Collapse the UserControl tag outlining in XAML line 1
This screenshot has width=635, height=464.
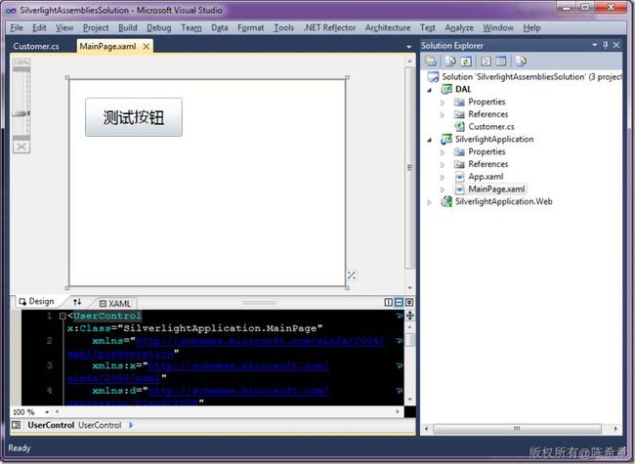pos(63,316)
